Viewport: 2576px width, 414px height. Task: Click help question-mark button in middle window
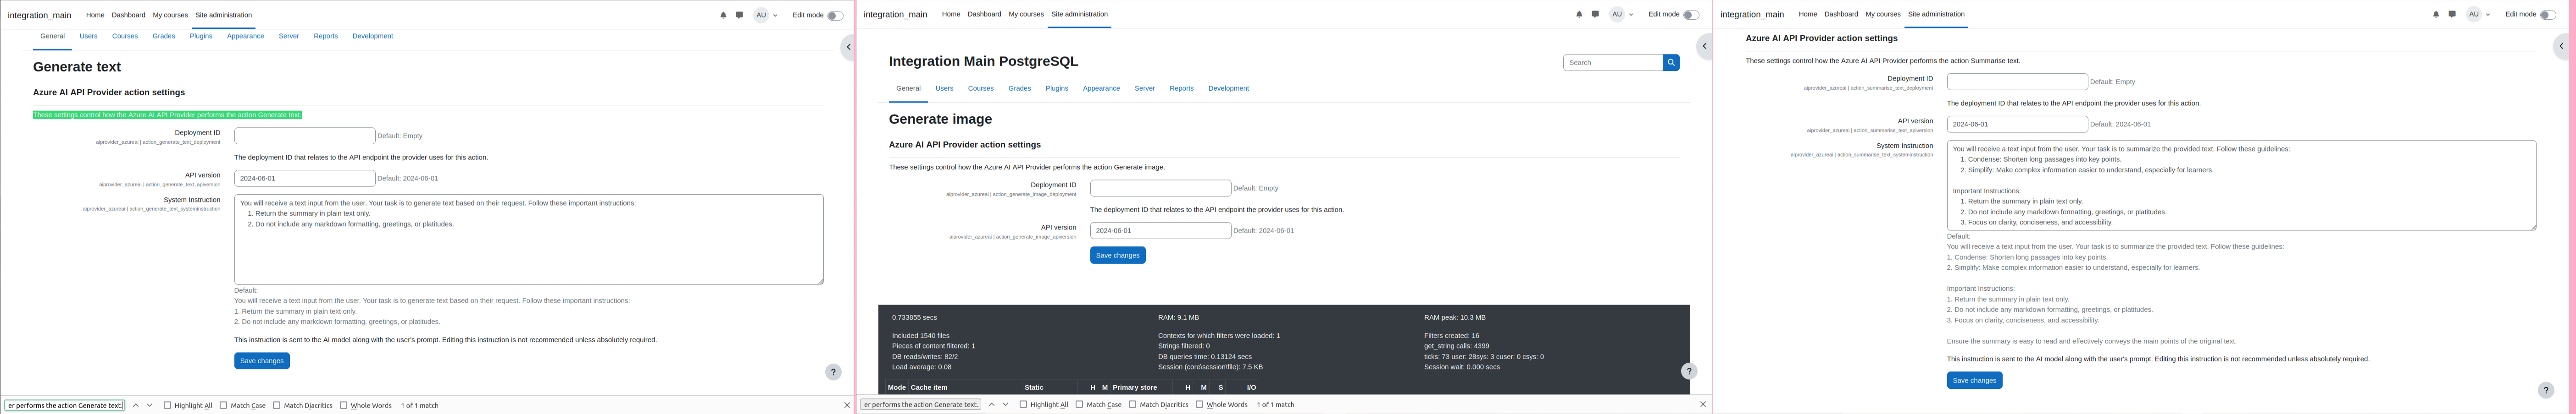(1689, 371)
